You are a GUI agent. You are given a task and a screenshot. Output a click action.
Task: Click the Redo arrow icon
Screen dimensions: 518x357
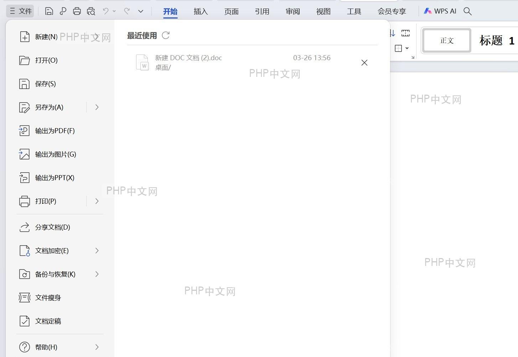(126, 11)
